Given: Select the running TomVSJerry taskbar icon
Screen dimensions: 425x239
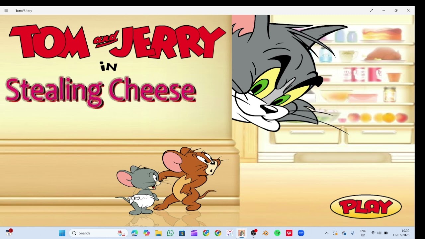Looking at the screenshot, I should tap(242, 233).
